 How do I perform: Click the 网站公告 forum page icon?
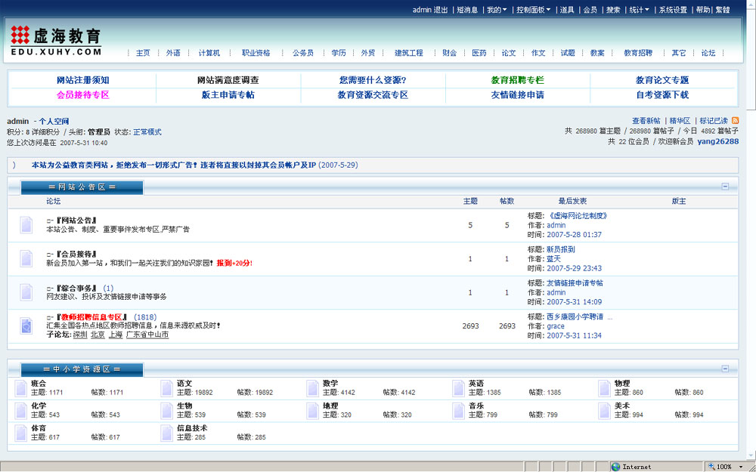[x=26, y=225]
